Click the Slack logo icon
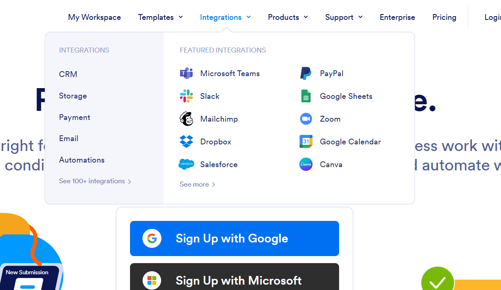Viewport: 501px width, 290px height. coord(186,96)
